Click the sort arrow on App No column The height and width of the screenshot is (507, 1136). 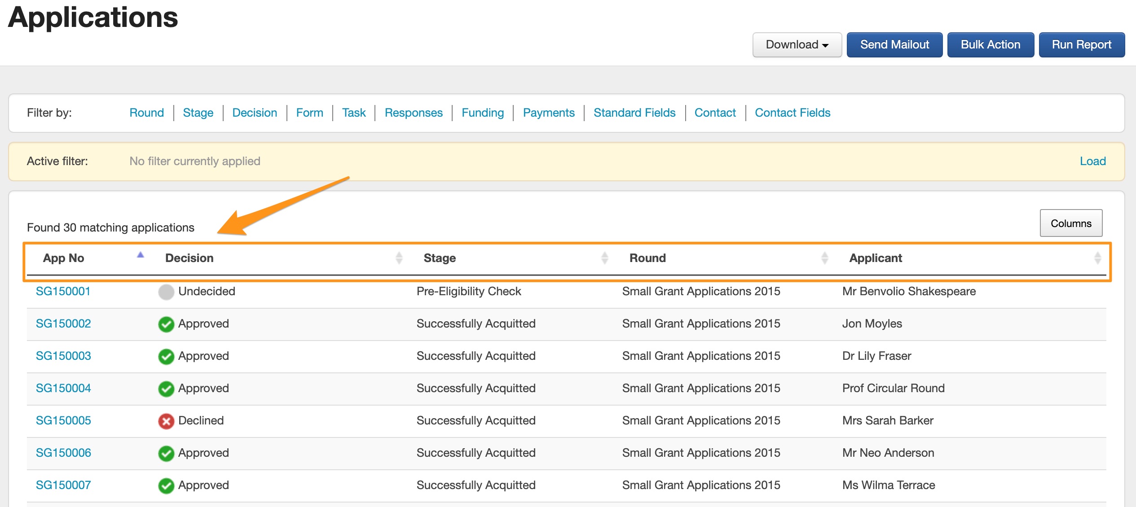click(x=140, y=255)
